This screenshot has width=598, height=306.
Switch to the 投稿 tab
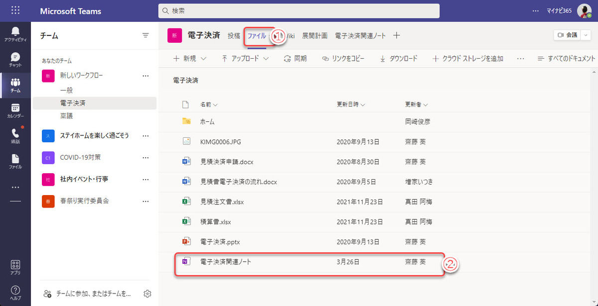point(234,35)
